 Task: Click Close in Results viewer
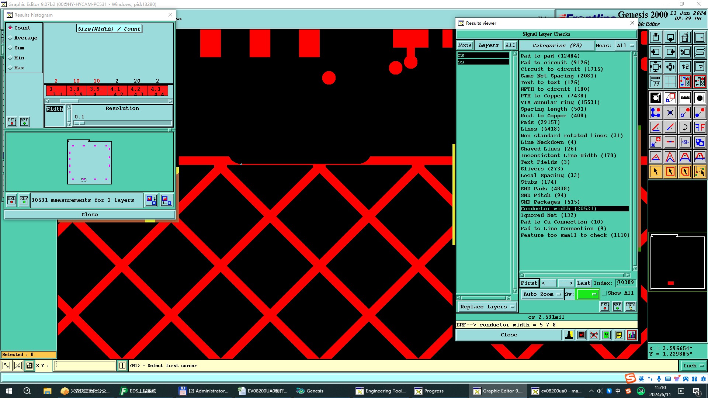click(x=509, y=335)
